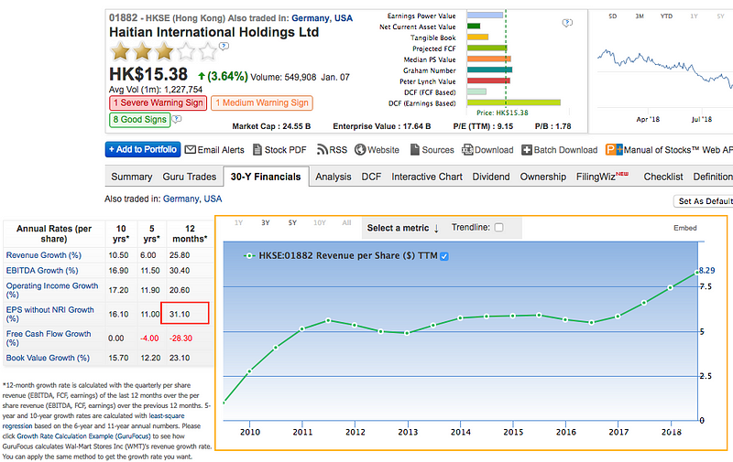
Task: Click the USA link under the tabs
Action: [x=213, y=199]
